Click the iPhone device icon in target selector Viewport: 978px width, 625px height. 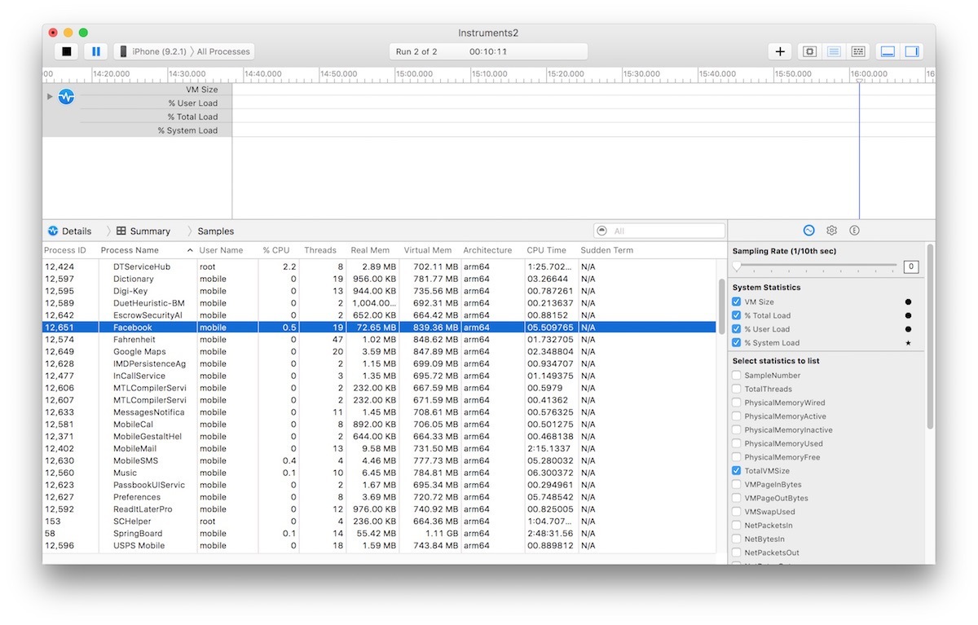coord(123,51)
